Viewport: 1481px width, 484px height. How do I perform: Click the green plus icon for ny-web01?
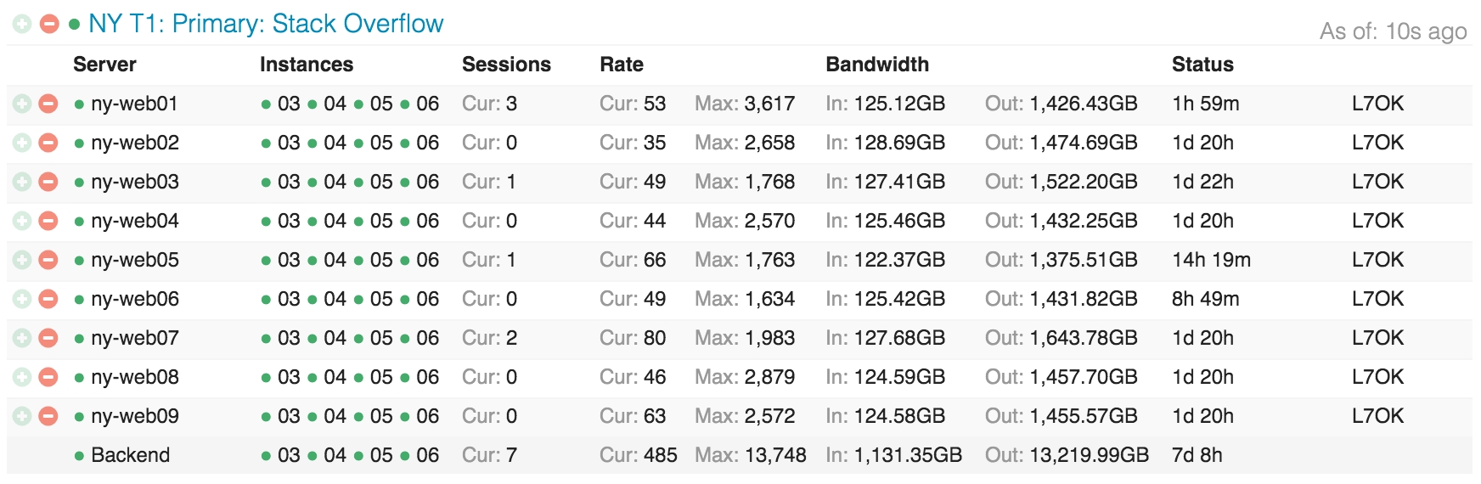click(x=22, y=104)
